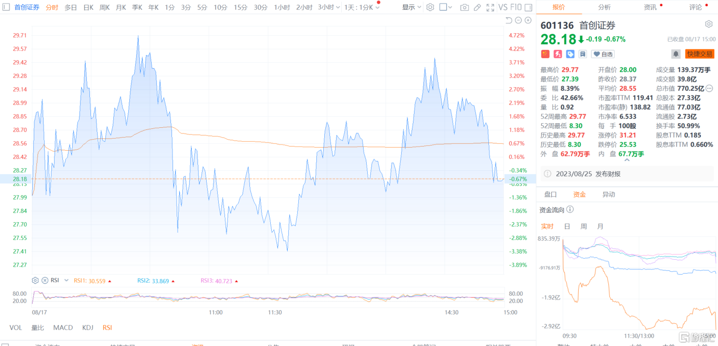The height and width of the screenshot is (346, 718).
Task: Switch to 多日 chart tab
Action: click(x=71, y=7)
